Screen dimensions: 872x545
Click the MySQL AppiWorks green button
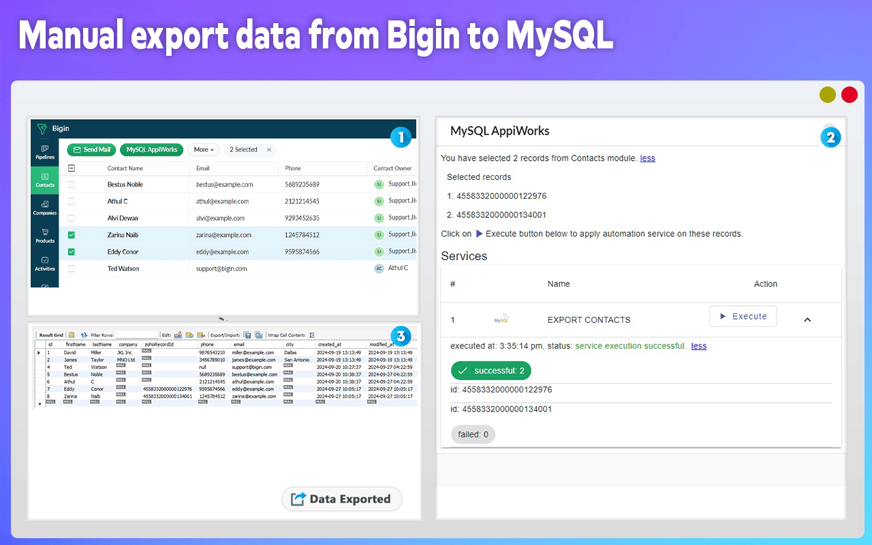point(151,150)
